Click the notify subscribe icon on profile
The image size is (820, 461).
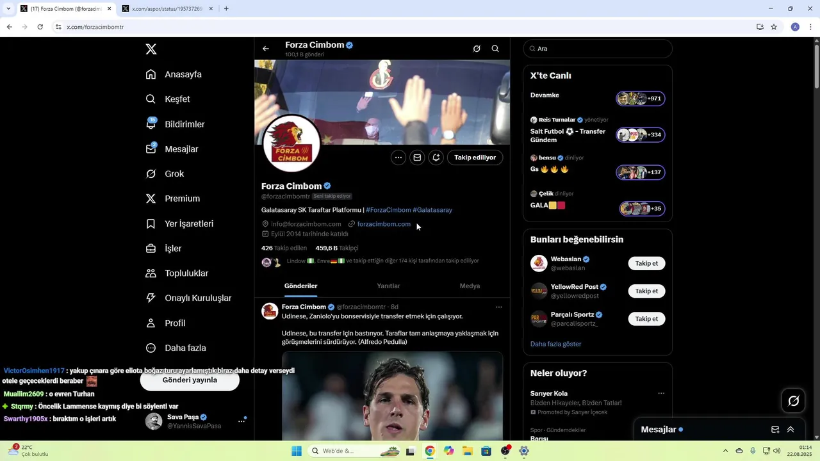pyautogui.click(x=436, y=158)
